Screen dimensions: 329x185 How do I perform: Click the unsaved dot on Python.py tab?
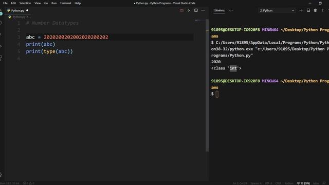[27, 10]
